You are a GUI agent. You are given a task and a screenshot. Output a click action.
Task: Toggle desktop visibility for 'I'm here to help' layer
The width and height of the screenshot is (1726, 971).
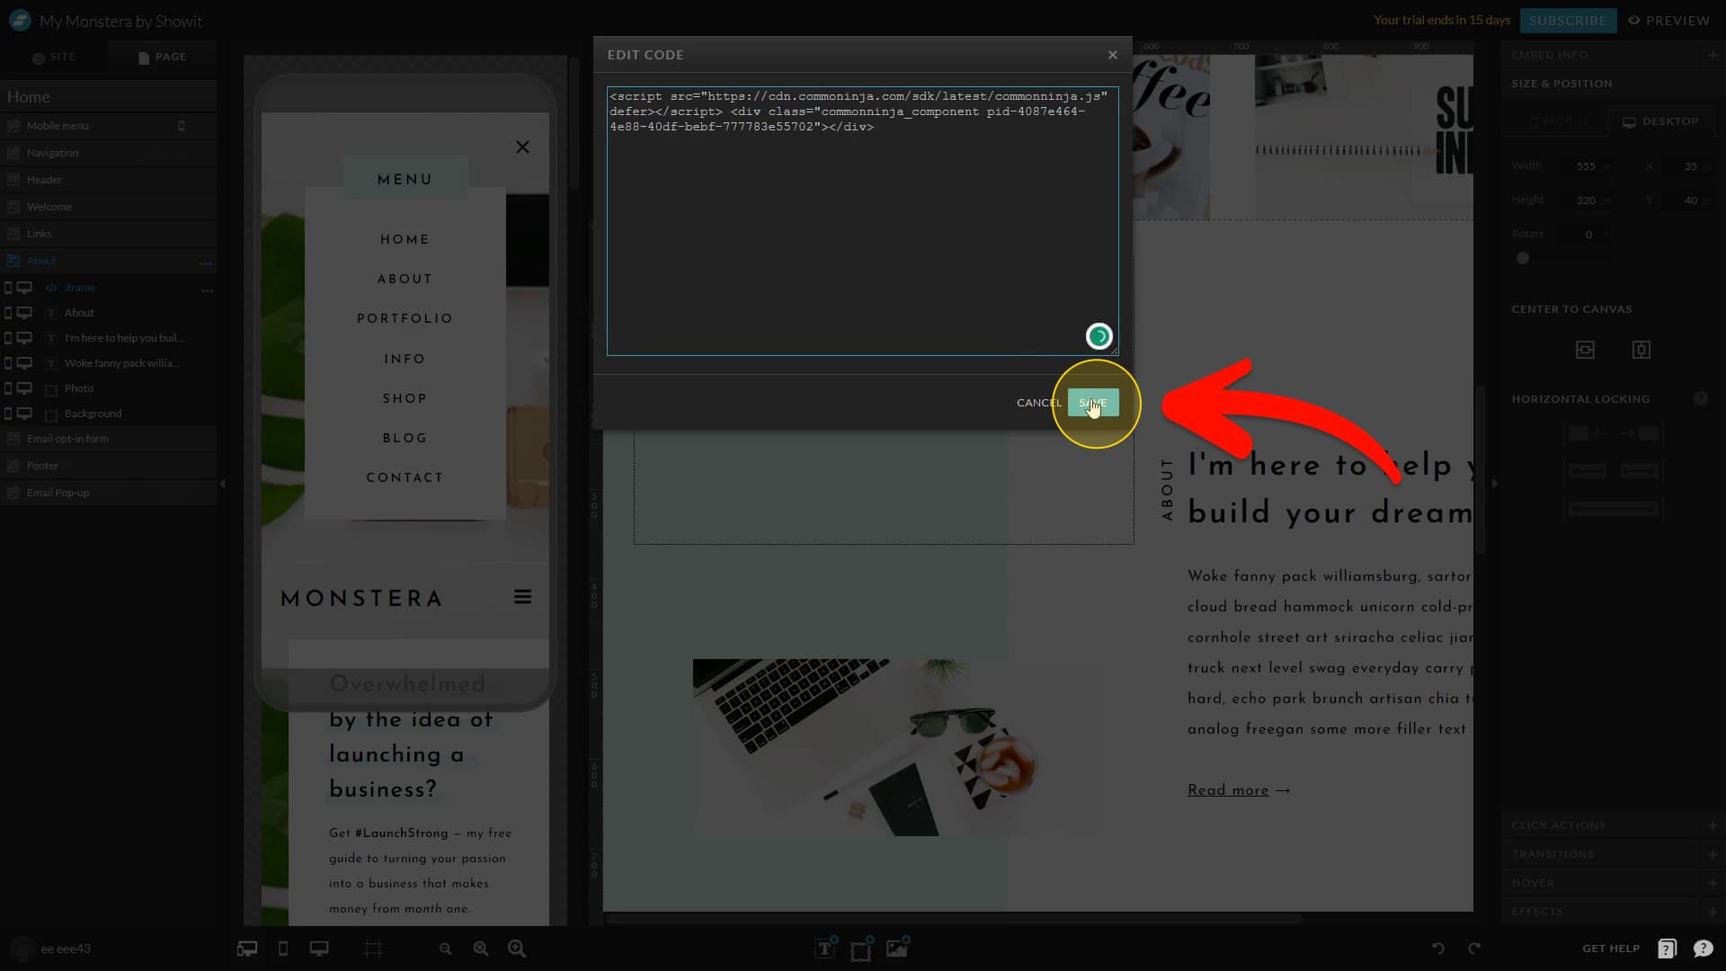pyautogui.click(x=24, y=338)
